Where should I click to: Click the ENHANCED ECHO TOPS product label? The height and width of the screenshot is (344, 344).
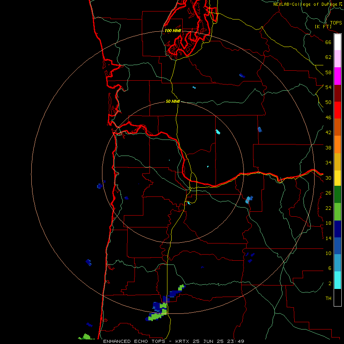point(134,341)
